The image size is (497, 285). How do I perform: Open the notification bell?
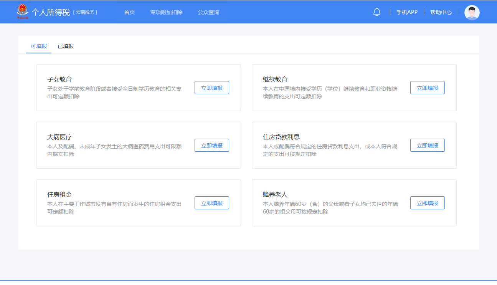(376, 12)
